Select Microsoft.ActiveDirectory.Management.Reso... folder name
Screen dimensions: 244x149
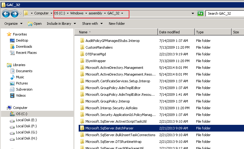[x=120, y=74]
